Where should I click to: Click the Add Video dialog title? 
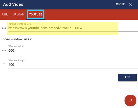click(13, 4)
